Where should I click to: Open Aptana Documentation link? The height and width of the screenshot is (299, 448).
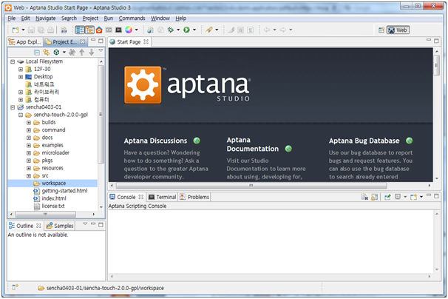[253, 144]
